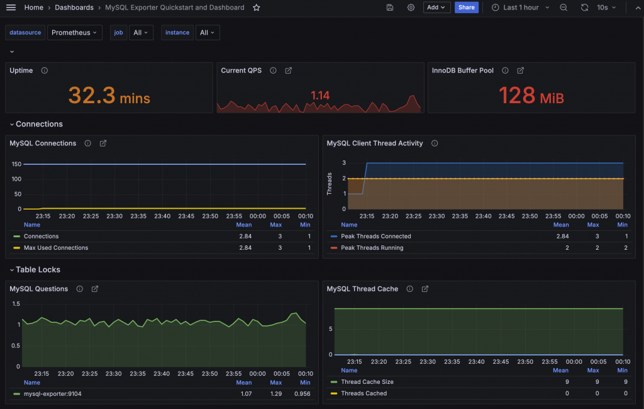
Task: Open the Add dropdown menu
Action: 436,8
